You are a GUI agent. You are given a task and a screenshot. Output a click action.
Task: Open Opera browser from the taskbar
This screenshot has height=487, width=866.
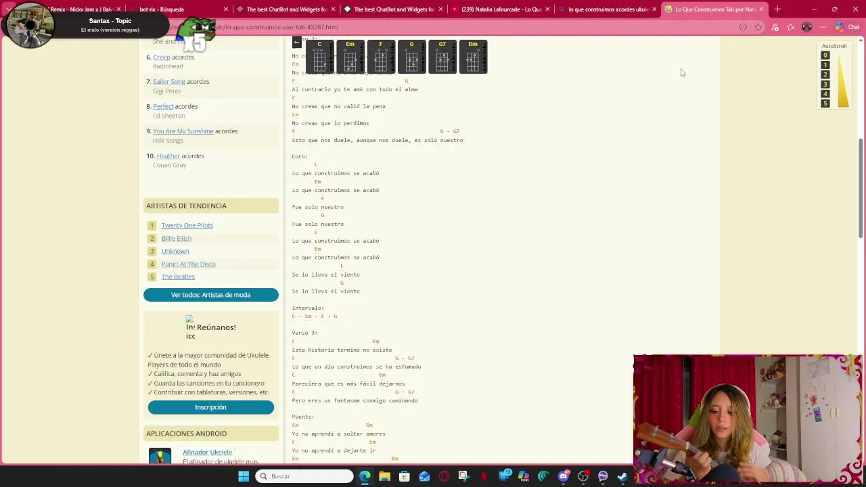(444, 476)
